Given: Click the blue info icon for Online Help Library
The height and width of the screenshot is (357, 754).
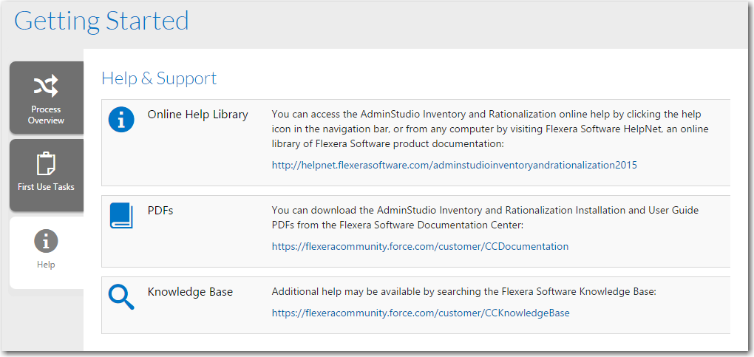Looking at the screenshot, I should point(121,120).
